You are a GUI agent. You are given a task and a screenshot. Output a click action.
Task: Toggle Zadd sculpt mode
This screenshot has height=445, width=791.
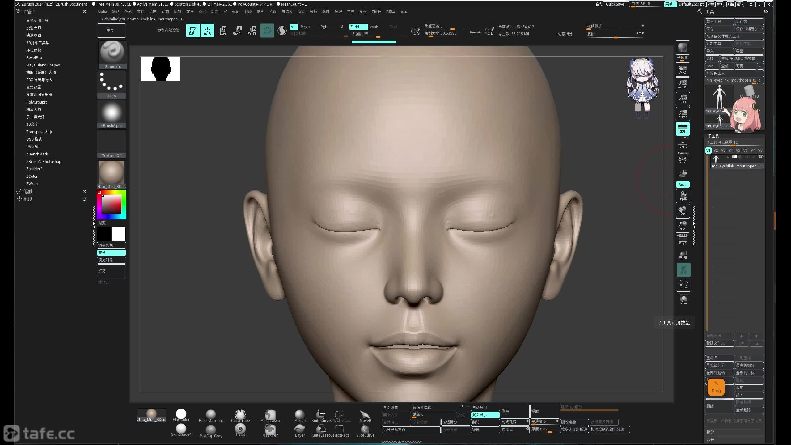coord(358,27)
